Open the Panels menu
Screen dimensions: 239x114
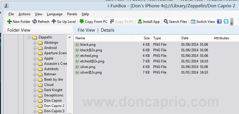click(x=72, y=14)
